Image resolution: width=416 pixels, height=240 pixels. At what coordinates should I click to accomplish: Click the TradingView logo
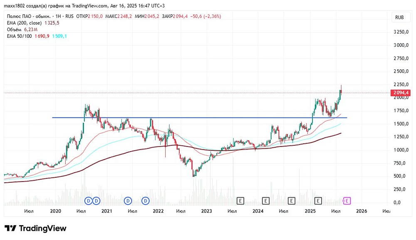click(35, 228)
